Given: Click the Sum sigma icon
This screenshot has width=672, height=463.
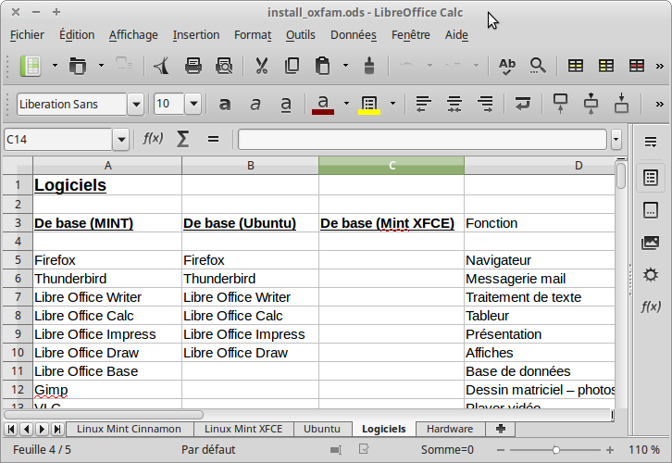Looking at the screenshot, I should pyautogui.click(x=182, y=139).
